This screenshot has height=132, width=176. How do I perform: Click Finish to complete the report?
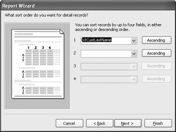pyautogui.click(x=158, y=123)
